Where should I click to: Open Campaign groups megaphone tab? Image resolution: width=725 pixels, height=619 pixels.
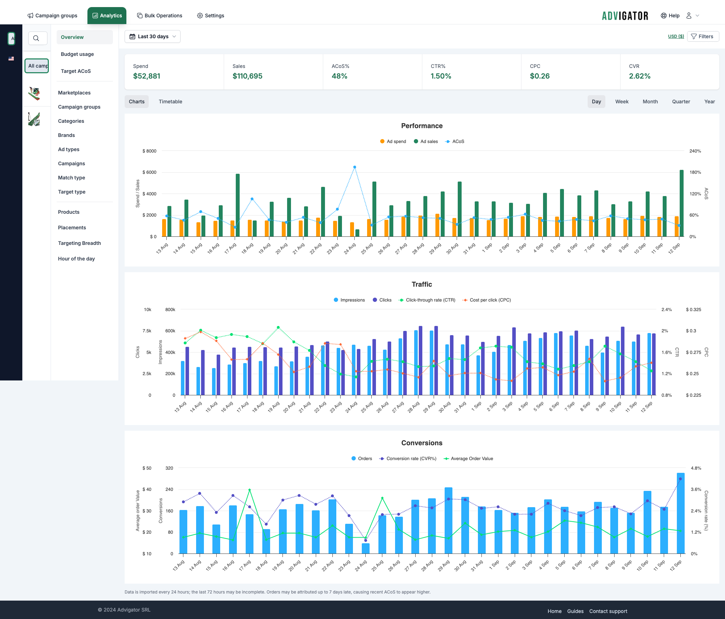52,16
